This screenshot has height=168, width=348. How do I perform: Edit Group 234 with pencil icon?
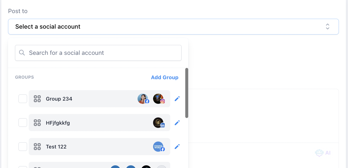pos(177,99)
